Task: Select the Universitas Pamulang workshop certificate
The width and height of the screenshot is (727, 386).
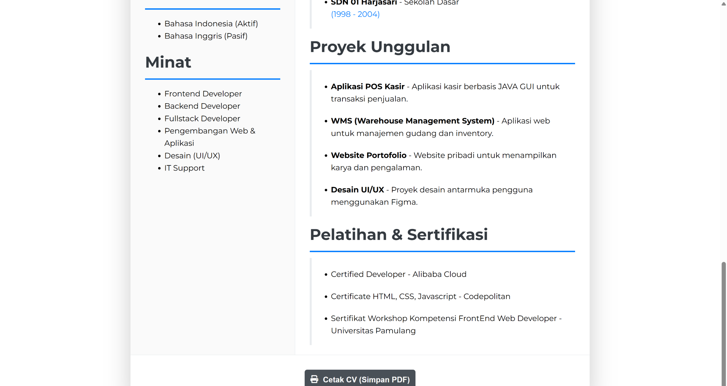Action: point(446,324)
